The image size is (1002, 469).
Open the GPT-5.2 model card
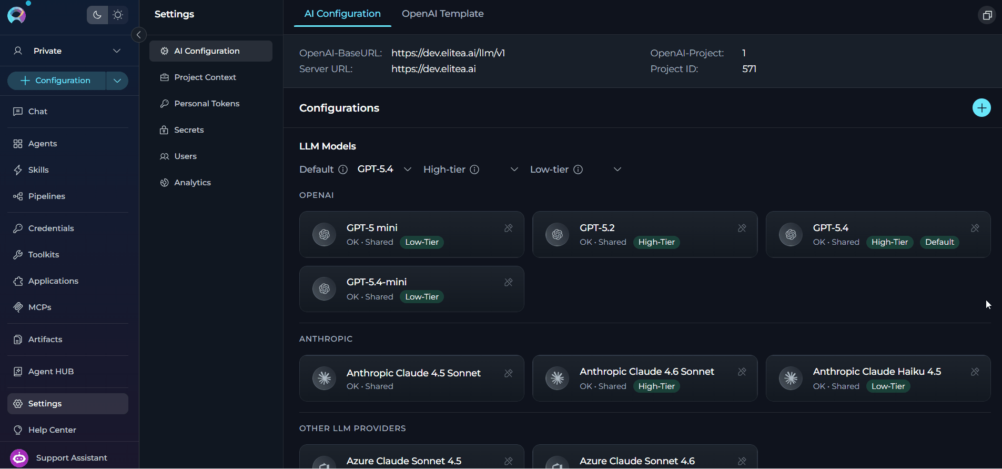point(645,235)
